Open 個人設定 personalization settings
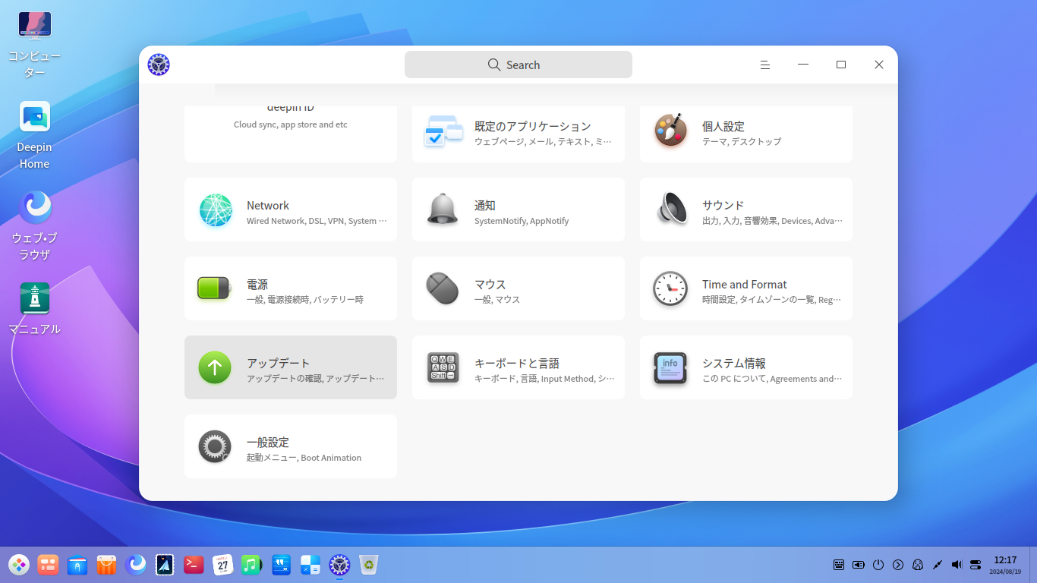The height and width of the screenshot is (583, 1037). (x=745, y=132)
